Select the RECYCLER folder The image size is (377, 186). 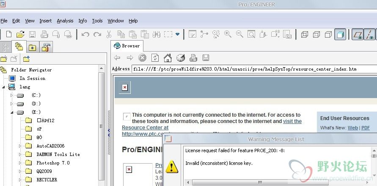tap(47, 180)
